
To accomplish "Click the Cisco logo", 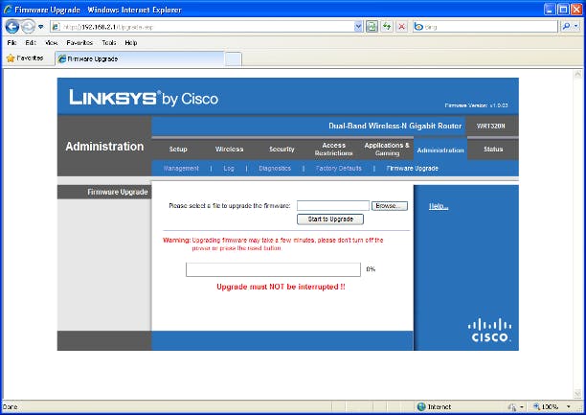I will pos(489,331).
